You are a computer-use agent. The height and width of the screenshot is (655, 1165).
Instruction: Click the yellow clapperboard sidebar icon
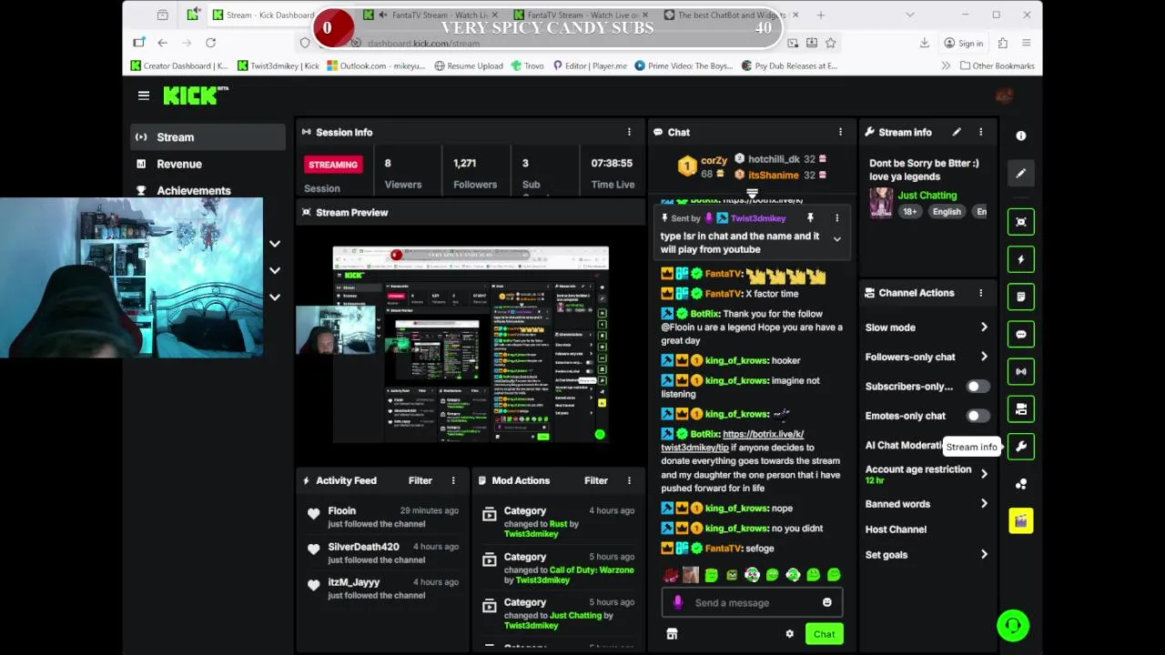pos(1021,521)
